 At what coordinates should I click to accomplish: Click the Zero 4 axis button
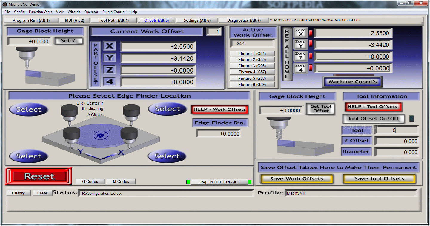pyautogui.click(x=300, y=68)
